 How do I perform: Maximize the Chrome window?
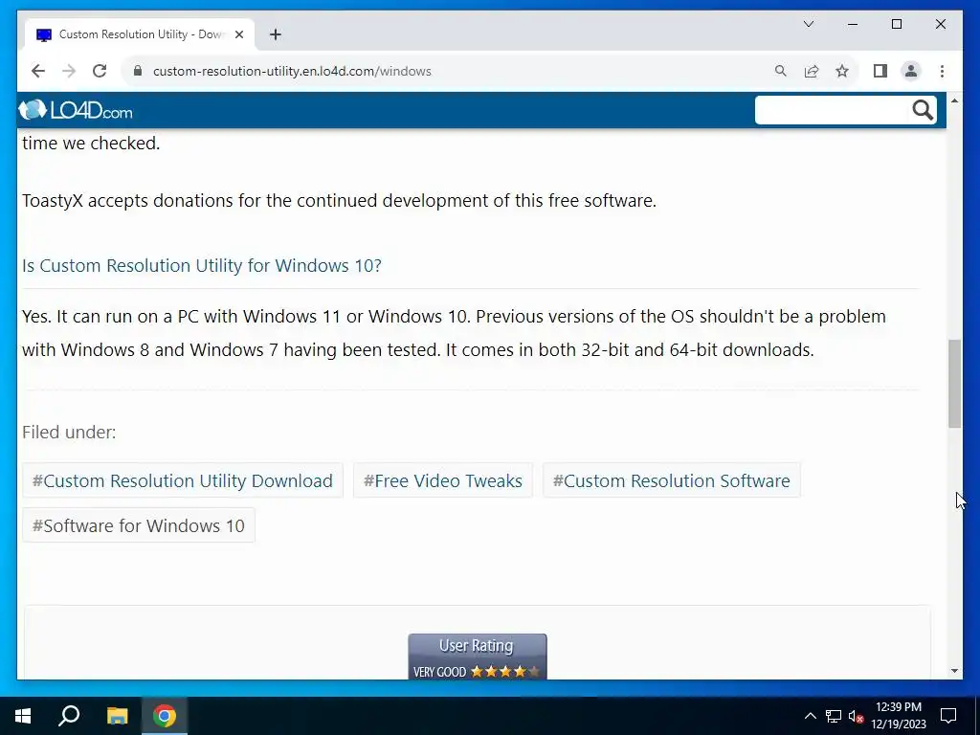[x=896, y=24]
